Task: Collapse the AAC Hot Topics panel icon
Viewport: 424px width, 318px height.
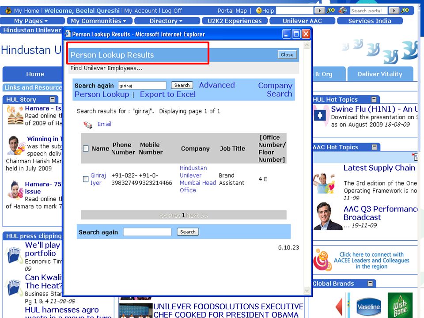Action: pos(375,147)
